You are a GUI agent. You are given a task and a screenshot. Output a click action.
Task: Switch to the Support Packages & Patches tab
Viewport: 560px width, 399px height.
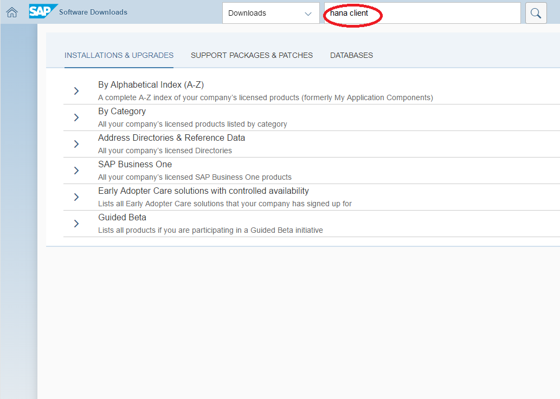pos(252,55)
